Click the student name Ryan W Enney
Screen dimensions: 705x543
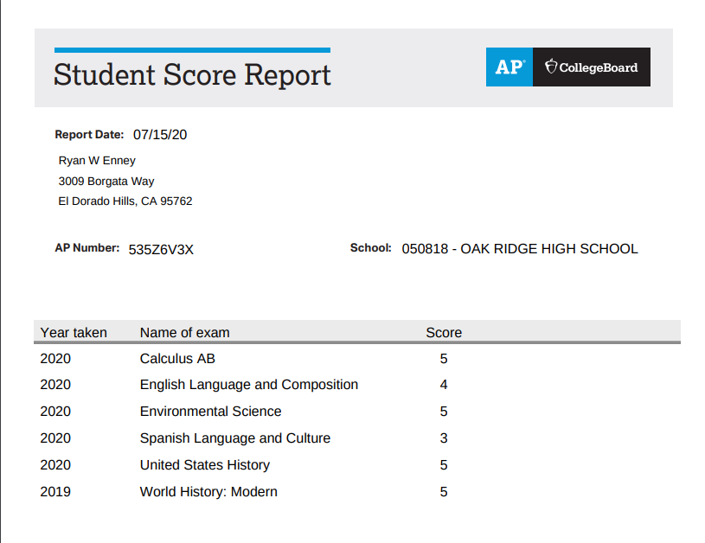95,160
